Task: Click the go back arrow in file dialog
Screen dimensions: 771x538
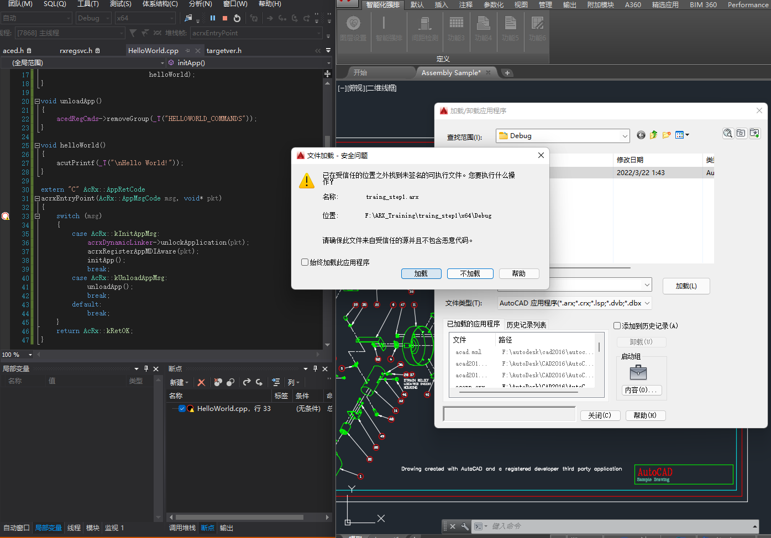Action: pyautogui.click(x=641, y=135)
